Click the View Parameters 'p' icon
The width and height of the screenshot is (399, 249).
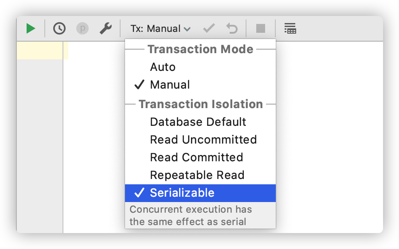point(82,28)
